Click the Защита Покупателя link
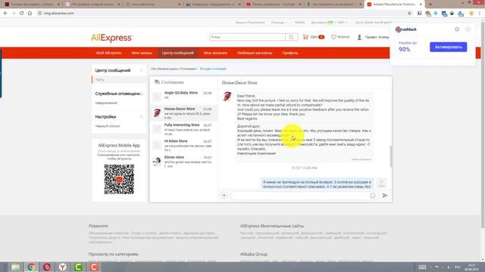Image resolution: width=485 pixels, height=272 pixels. point(250,23)
